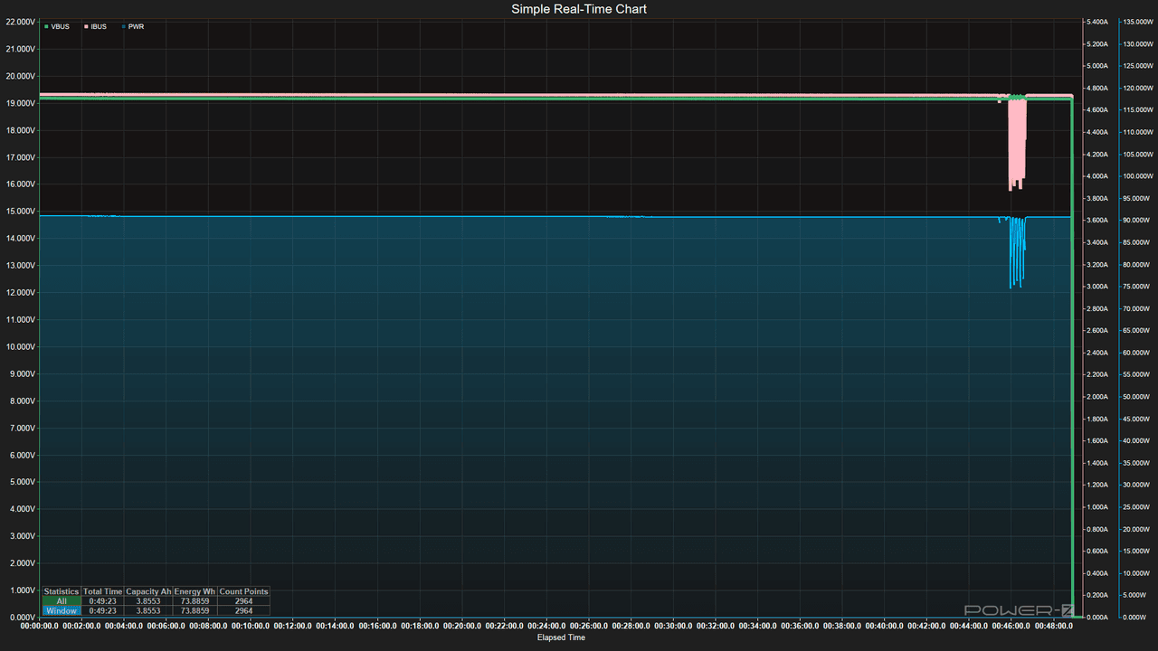Click the 'Statistics' table header
1158x651 pixels.
pos(62,591)
